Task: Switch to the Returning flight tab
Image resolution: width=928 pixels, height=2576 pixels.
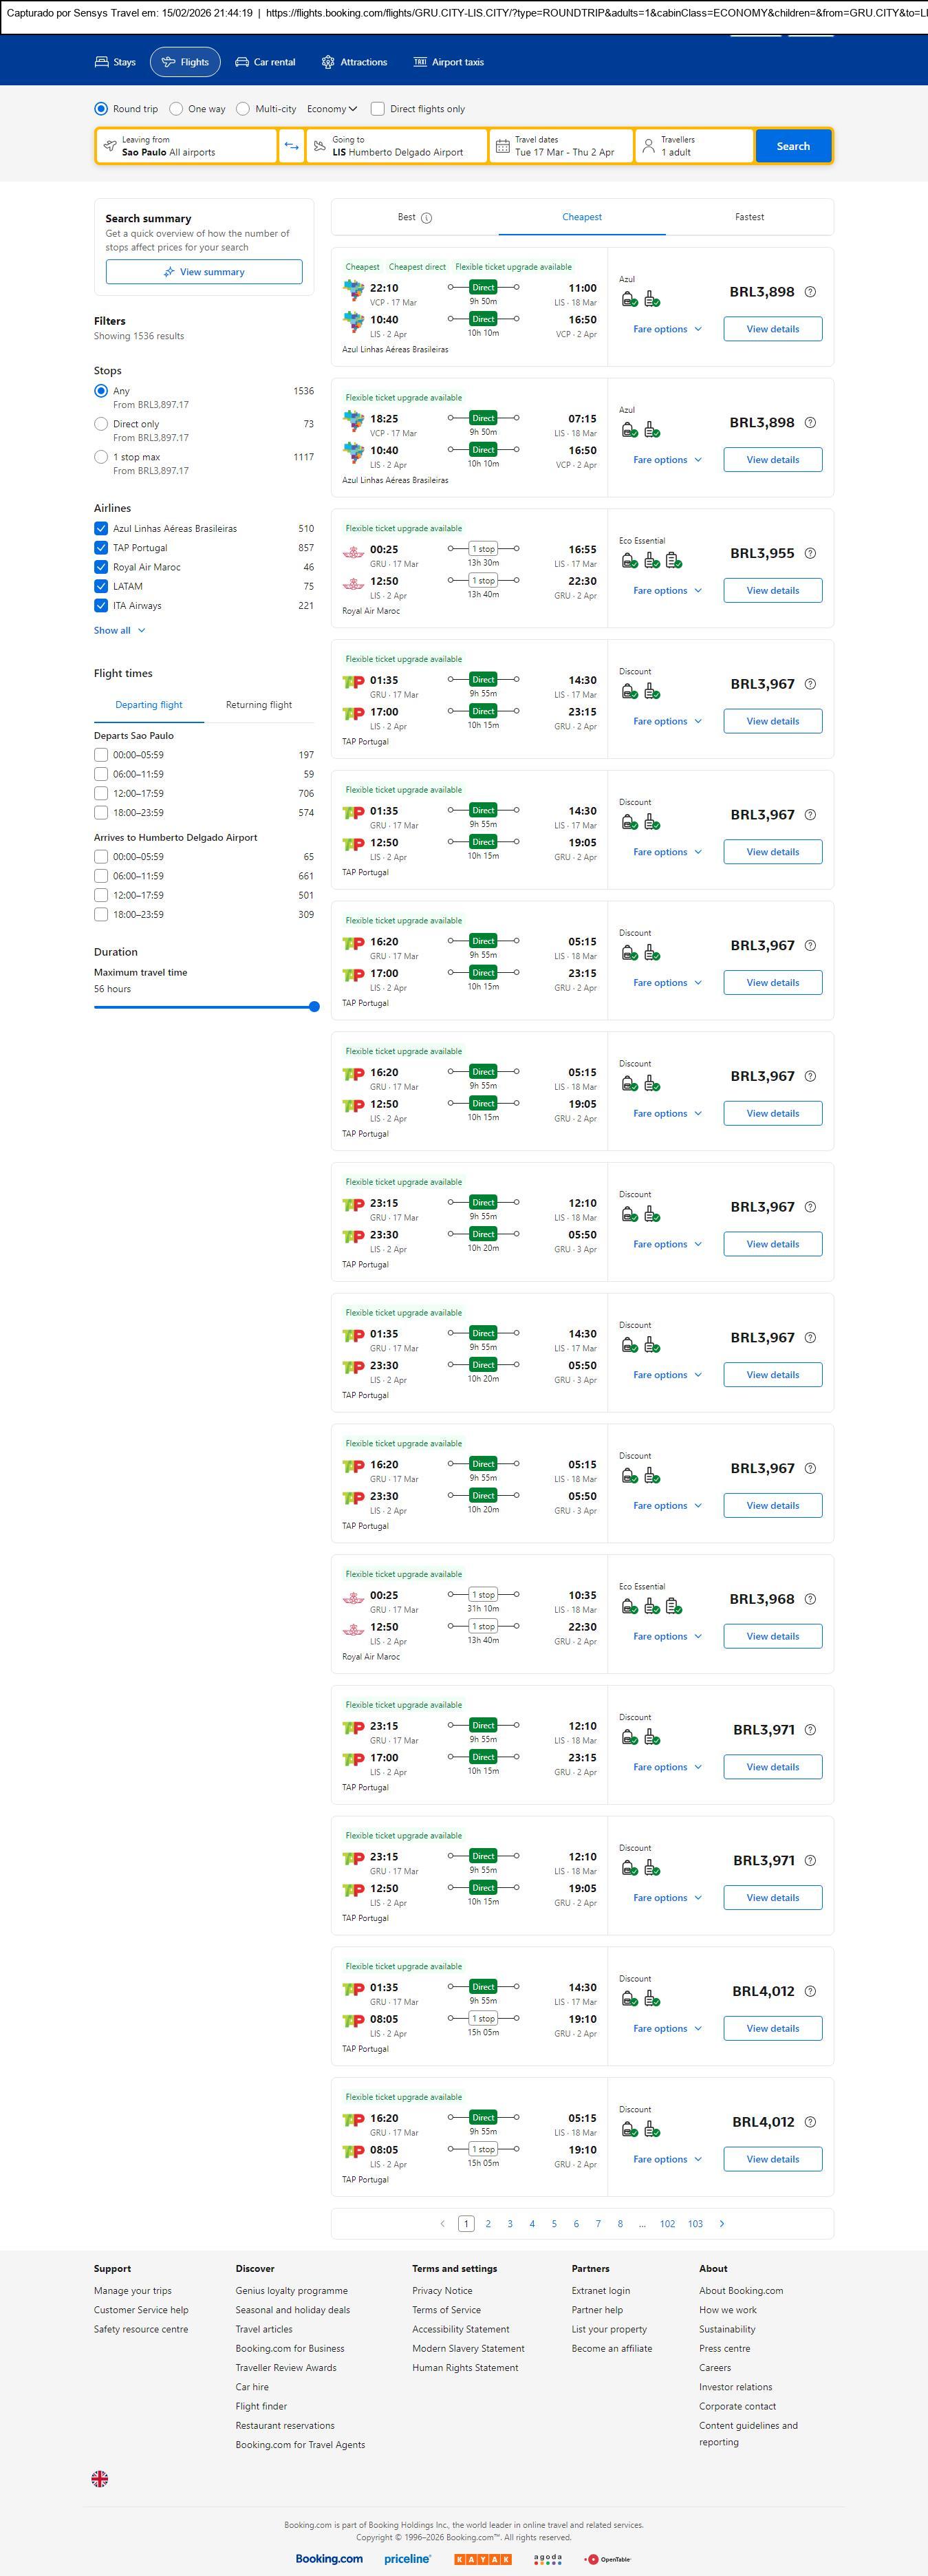Action: [x=259, y=705]
